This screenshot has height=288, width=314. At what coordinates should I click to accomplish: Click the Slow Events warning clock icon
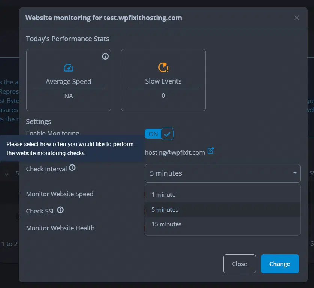tap(163, 67)
